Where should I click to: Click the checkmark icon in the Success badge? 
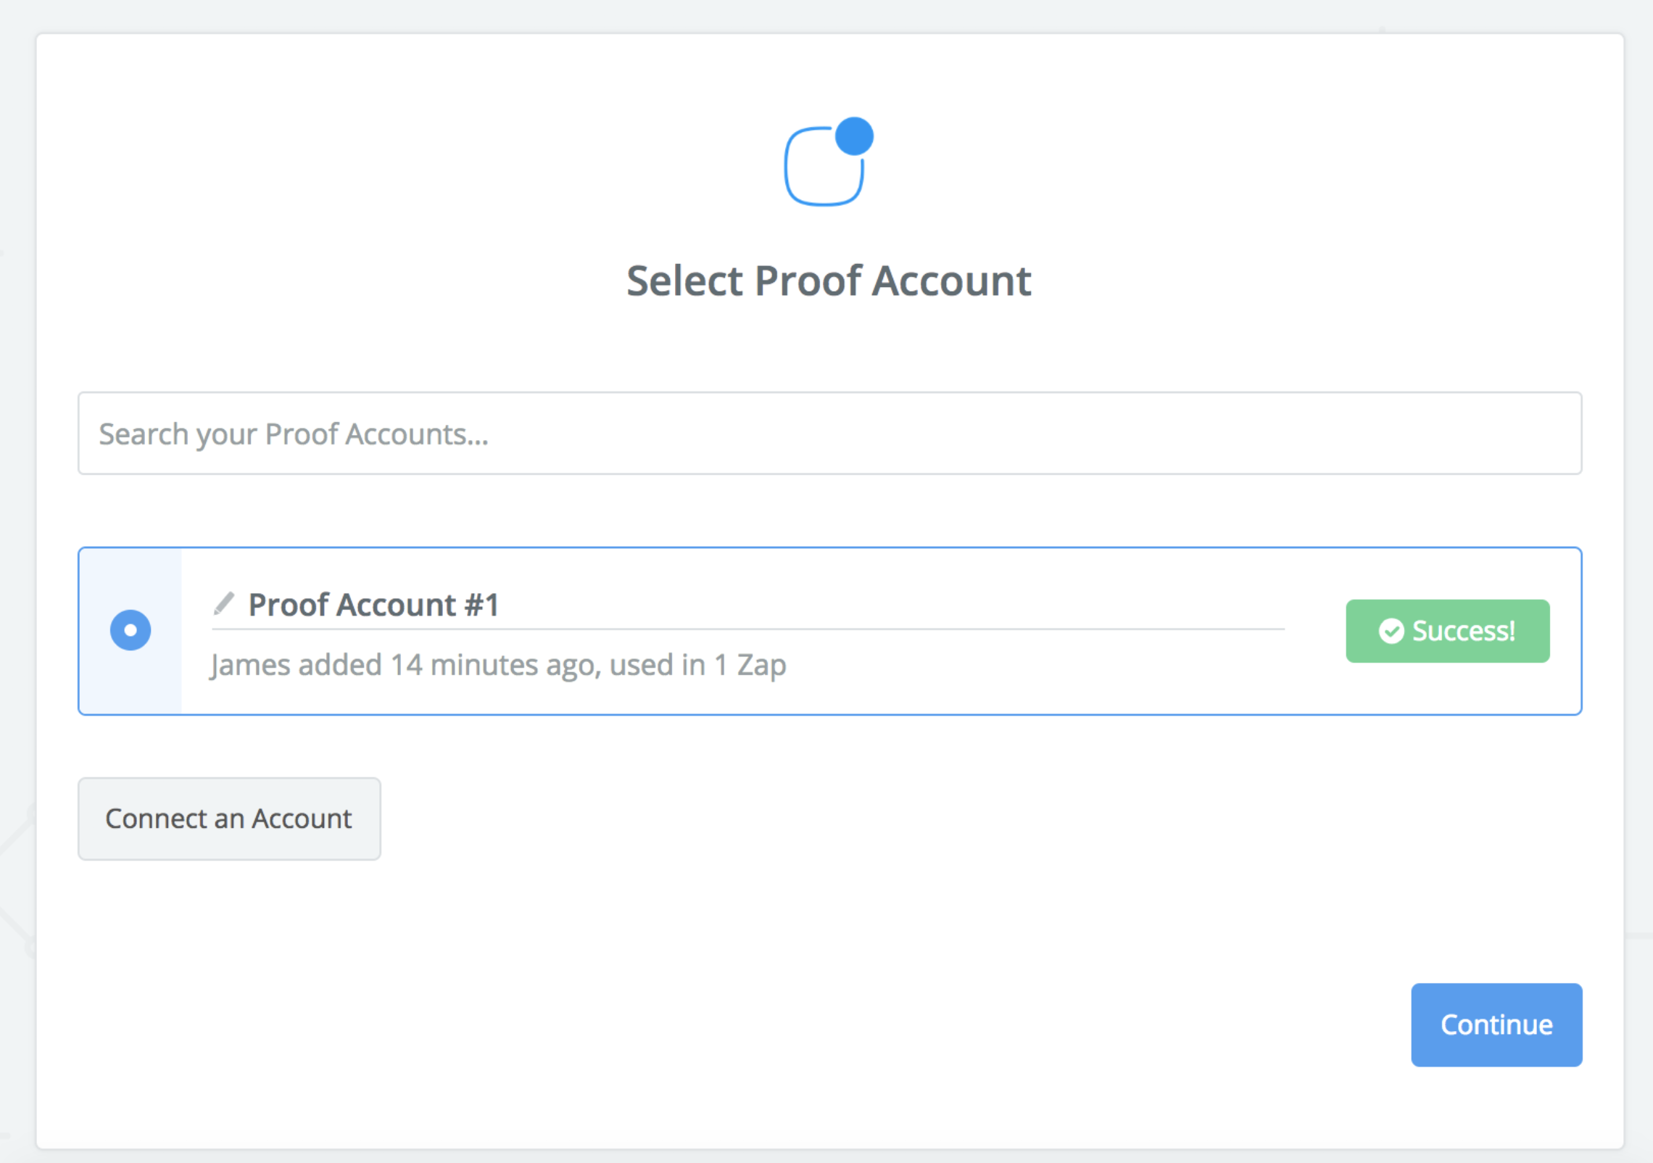coord(1391,631)
